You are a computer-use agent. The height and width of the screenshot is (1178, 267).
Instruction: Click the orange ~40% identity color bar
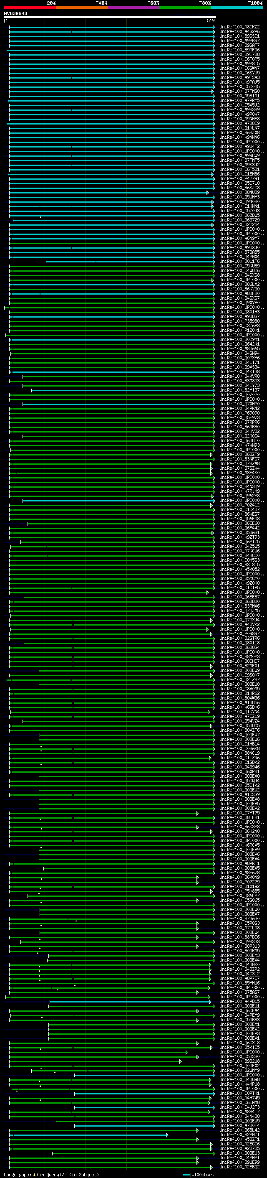coord(82,8)
